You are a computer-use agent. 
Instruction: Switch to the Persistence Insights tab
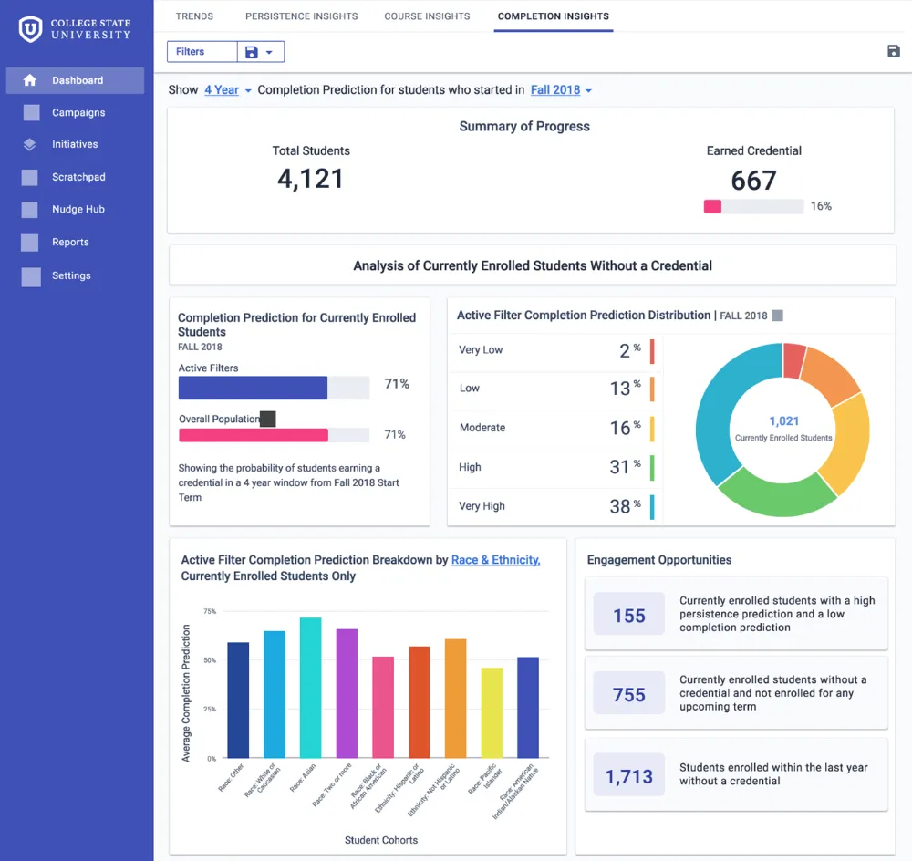click(301, 16)
